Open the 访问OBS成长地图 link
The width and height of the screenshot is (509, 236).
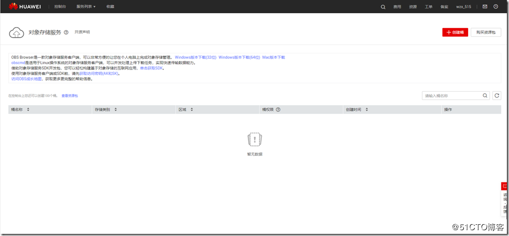[x=26, y=78]
